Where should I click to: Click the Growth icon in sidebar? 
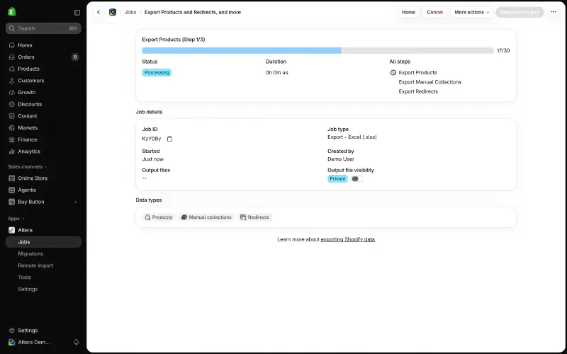pos(12,93)
